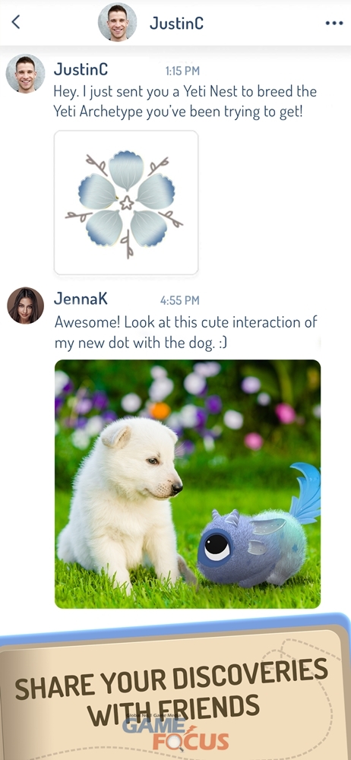Tap the JennaK sender name
Image resolution: width=351 pixels, height=760 pixels.
pos(81,299)
